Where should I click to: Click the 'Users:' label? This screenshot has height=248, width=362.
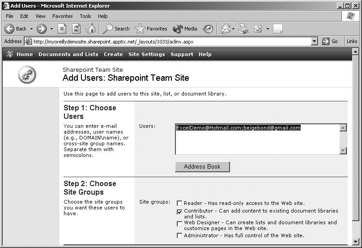[147, 126]
